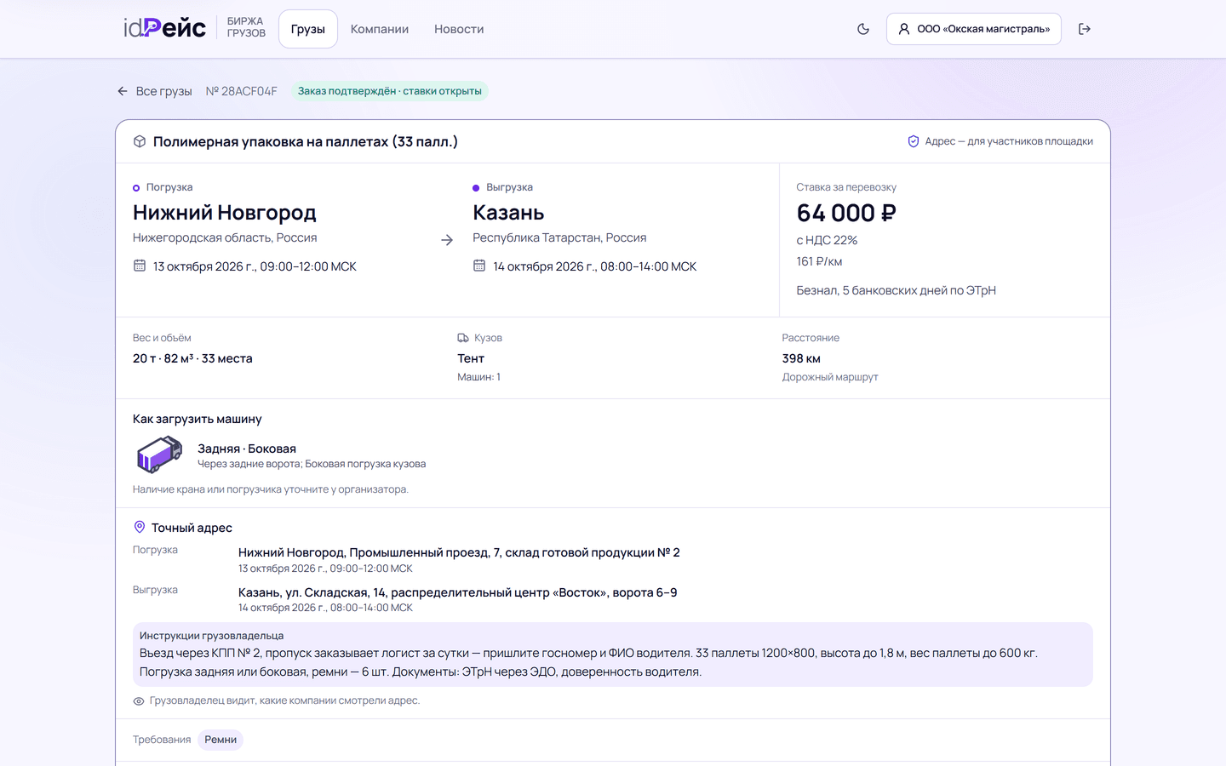Click the 398 км distance value
This screenshot has height=766, width=1226.
click(801, 358)
